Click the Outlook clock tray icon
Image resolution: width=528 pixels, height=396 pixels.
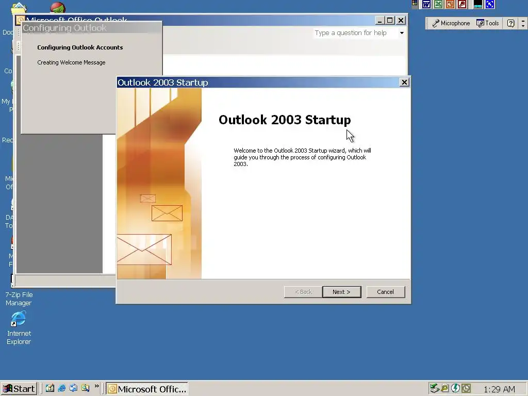pos(466,388)
